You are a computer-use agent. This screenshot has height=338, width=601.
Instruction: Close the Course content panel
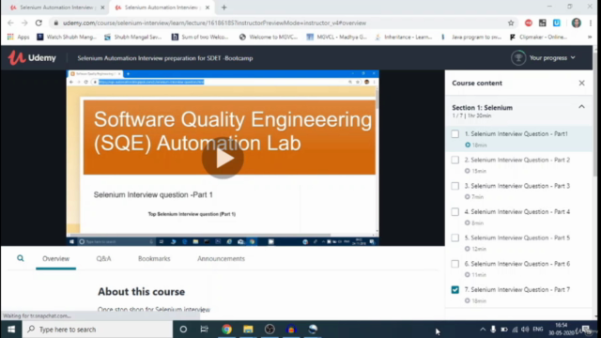[x=581, y=84]
